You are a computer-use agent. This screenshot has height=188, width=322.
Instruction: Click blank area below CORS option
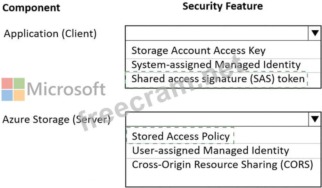tap(223, 179)
